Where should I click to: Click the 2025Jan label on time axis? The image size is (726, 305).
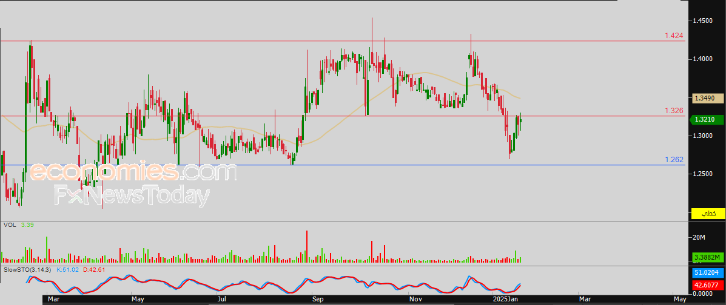(x=505, y=300)
